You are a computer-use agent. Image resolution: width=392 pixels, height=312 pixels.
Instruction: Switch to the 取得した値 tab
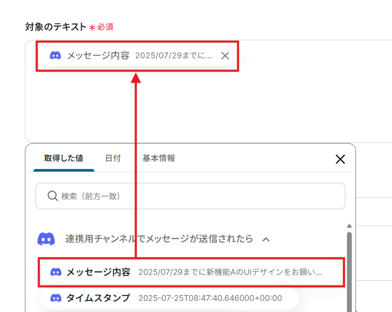coord(64,158)
